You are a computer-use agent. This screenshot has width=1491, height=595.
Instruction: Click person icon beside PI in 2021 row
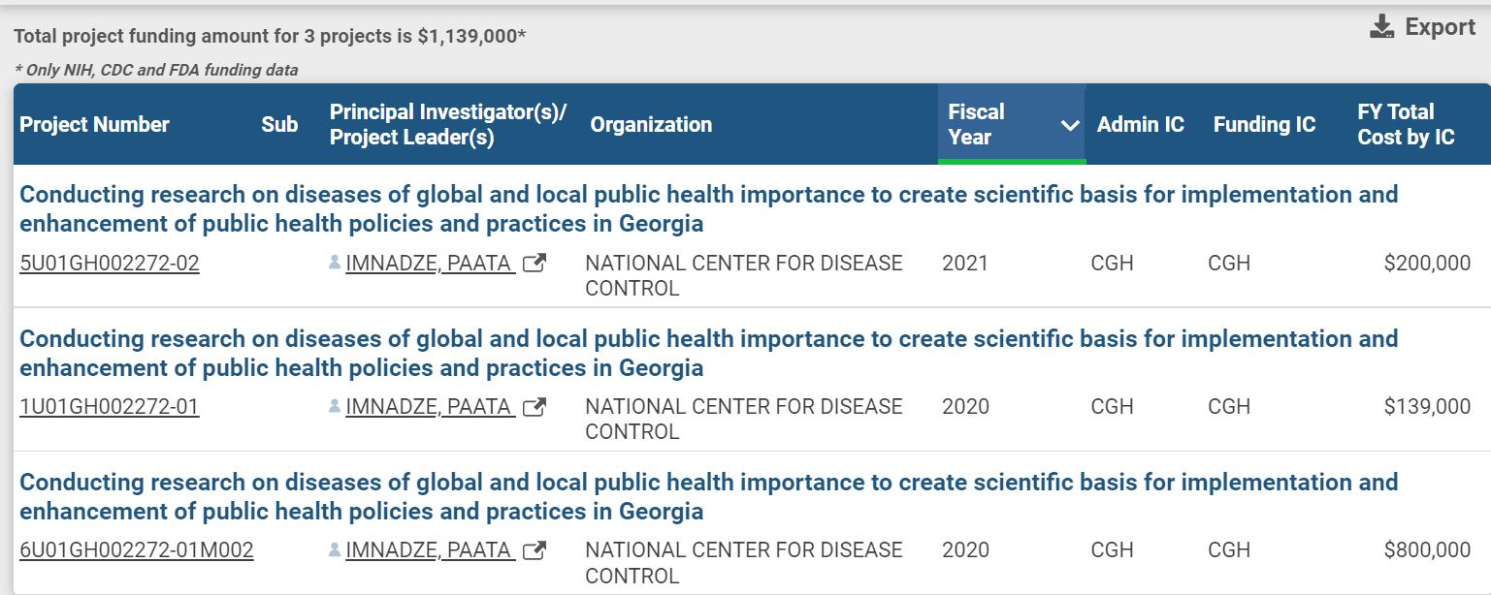[335, 264]
